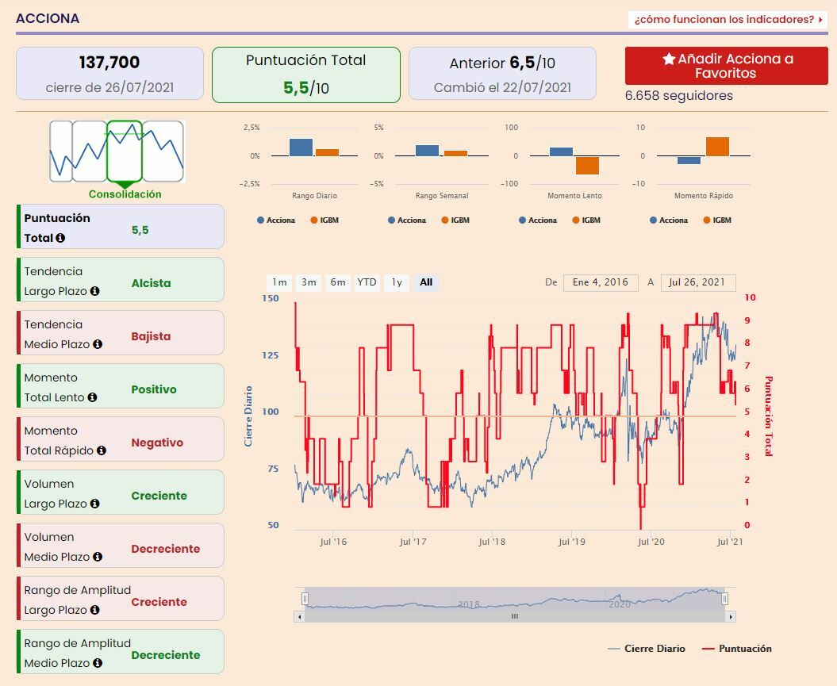
Task: Click the Positivo value text
Action: tap(154, 389)
